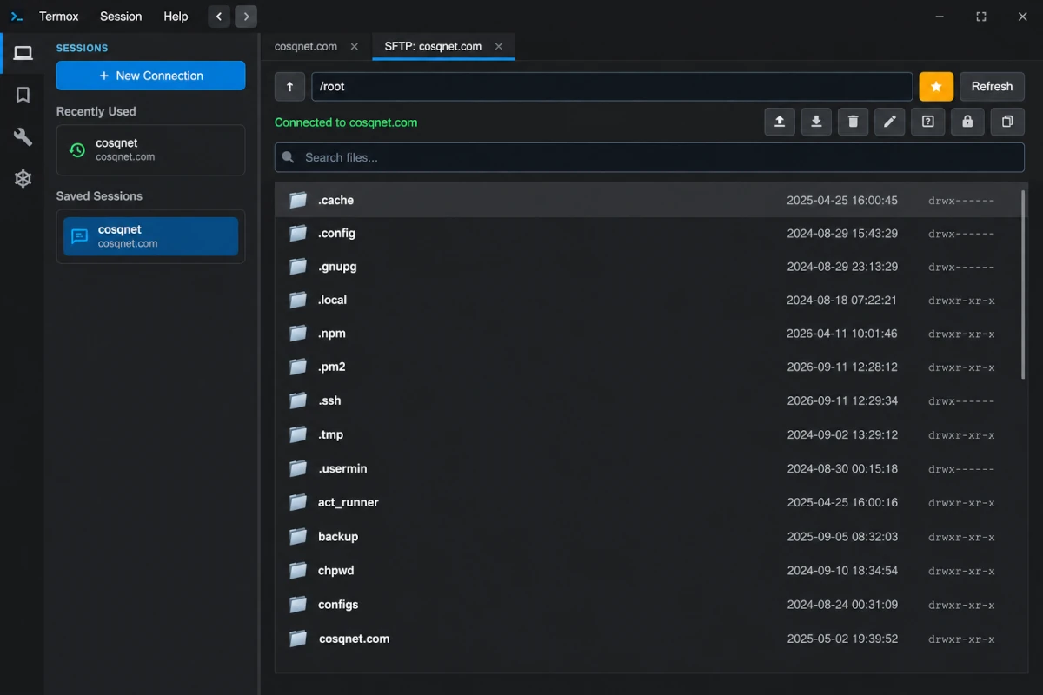Image resolution: width=1043 pixels, height=695 pixels.
Task: Open the Bookmarks sidebar icon
Action: pos(23,95)
